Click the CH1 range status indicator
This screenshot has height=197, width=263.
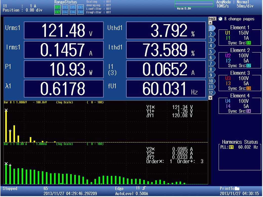pos(57,7)
